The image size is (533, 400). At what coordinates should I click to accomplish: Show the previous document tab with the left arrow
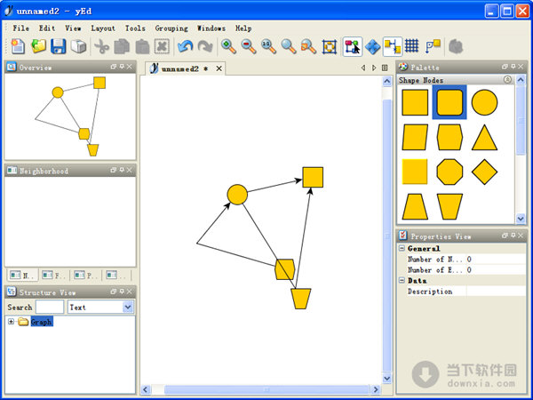pyautogui.click(x=363, y=68)
